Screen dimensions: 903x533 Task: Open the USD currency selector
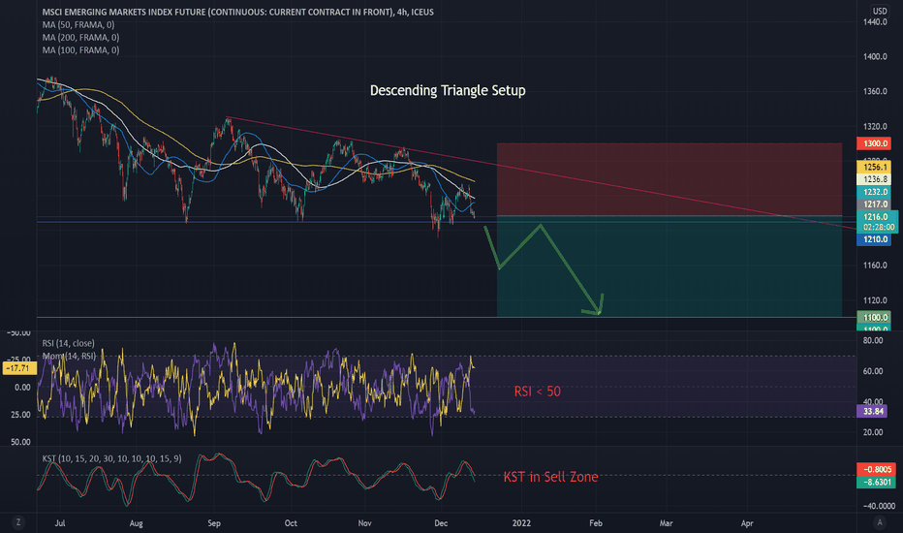click(x=880, y=11)
